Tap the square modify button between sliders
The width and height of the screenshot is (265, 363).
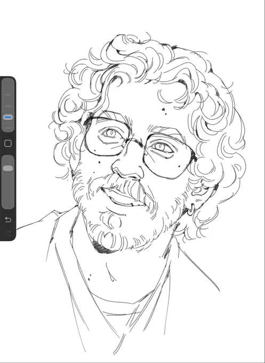click(8, 143)
